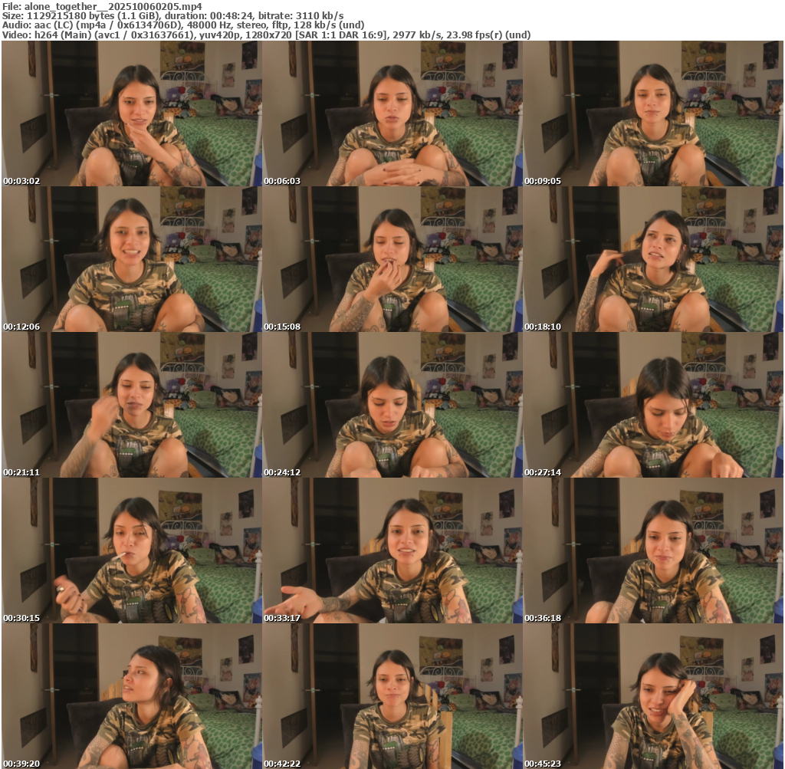Open the frame stamped 00:27:14
Image resolution: width=785 pixels, height=769 pixels.
pyautogui.click(x=653, y=405)
